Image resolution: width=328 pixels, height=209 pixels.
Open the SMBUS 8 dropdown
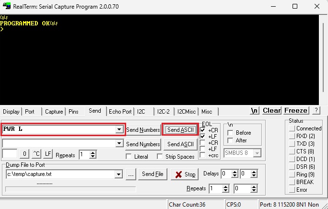click(x=257, y=153)
